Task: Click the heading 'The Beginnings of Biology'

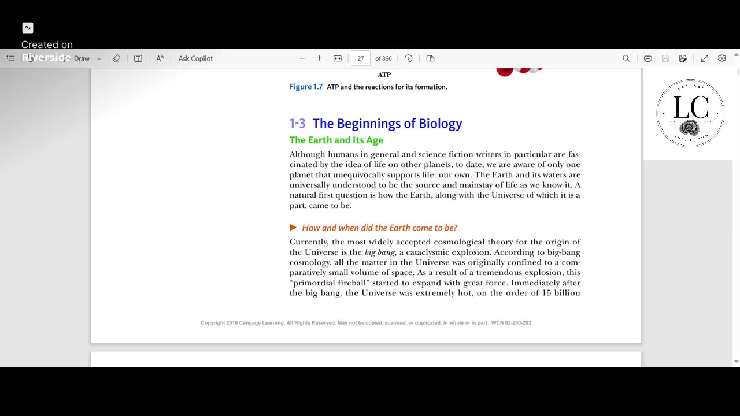Action: pos(387,124)
